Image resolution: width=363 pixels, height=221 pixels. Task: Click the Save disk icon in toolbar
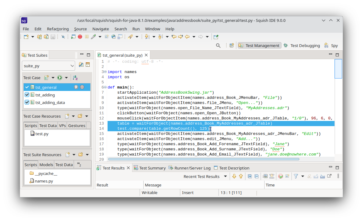53,37
